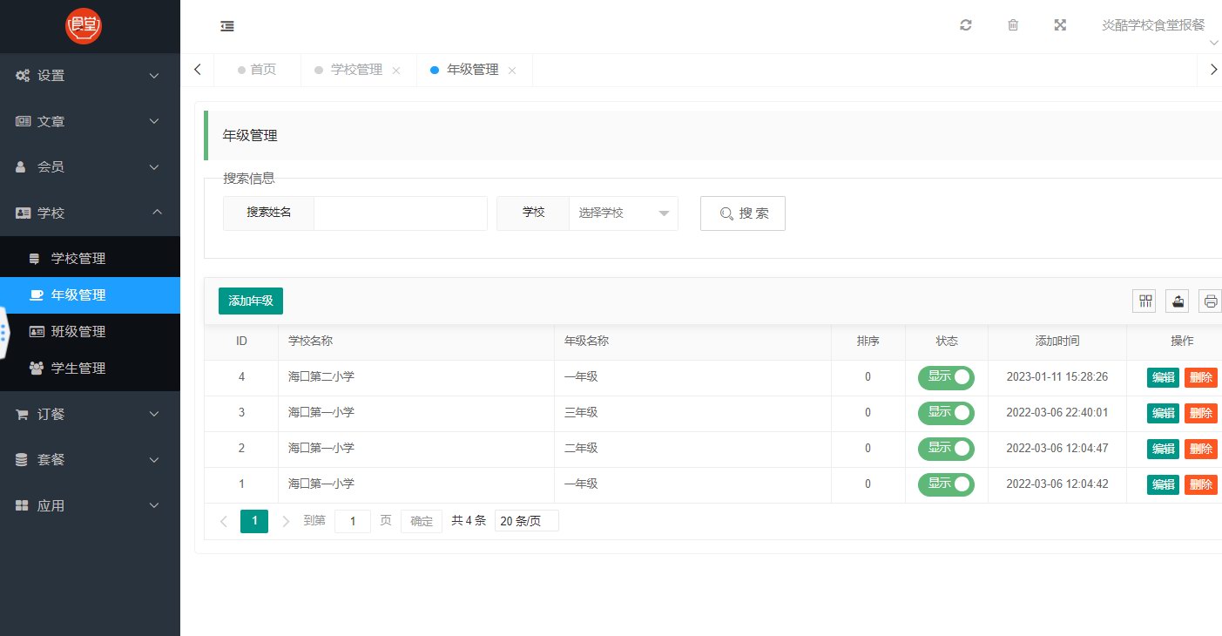Open 学生管理 in the sidebar
The image size is (1222, 636).
90,369
